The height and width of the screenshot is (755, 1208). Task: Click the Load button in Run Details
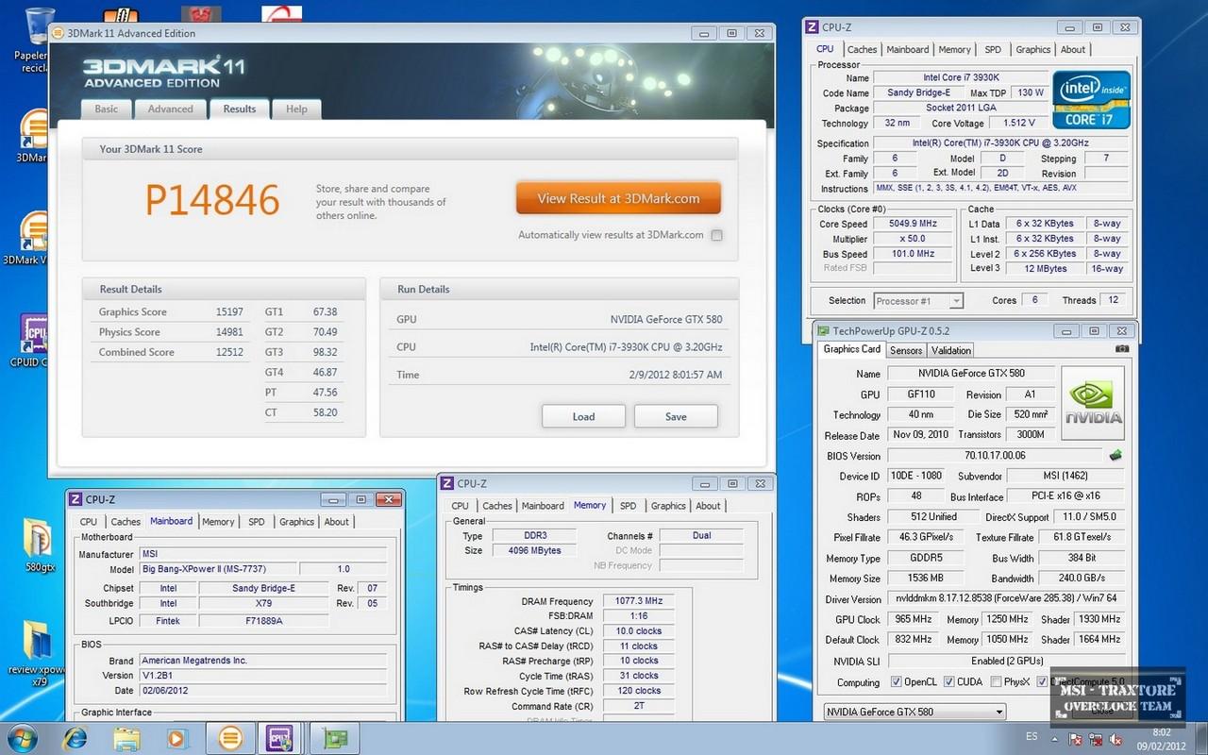(583, 416)
